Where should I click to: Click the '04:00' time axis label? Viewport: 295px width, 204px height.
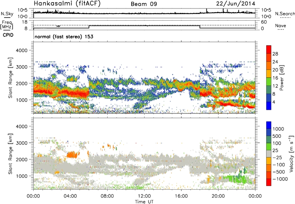tap(70, 196)
